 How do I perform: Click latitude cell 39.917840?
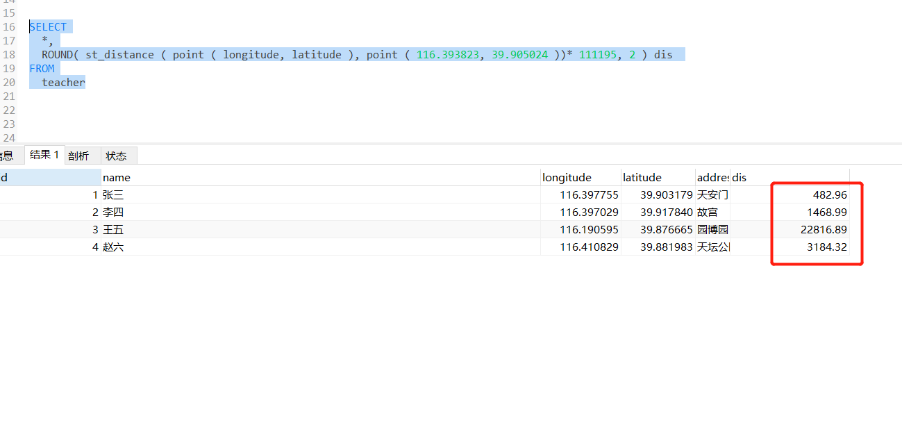tap(666, 213)
